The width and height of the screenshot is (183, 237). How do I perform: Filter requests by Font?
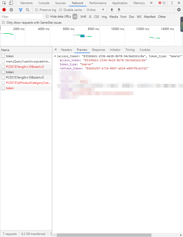point(124,17)
